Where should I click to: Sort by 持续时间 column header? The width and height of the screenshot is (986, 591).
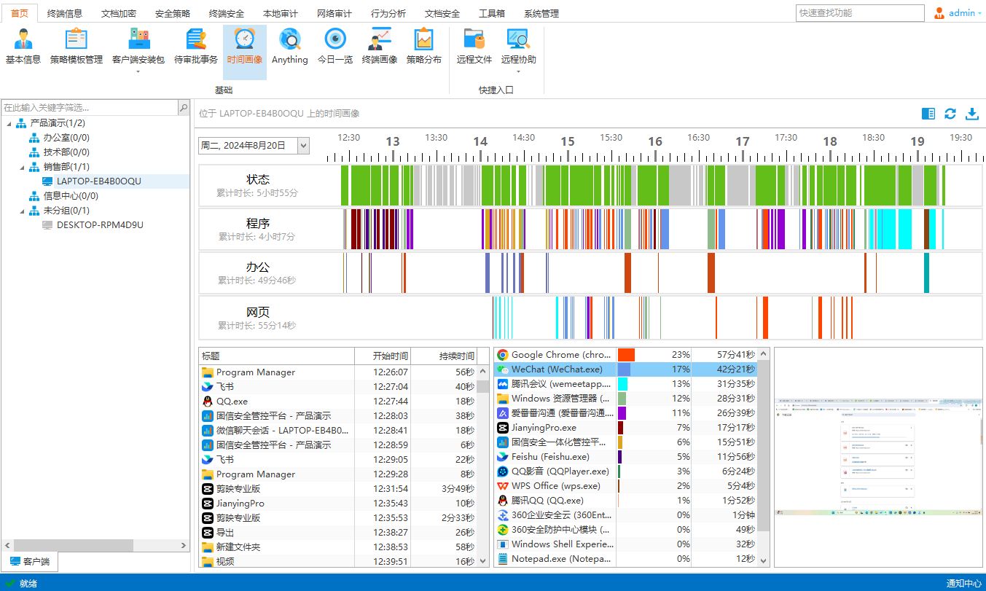click(x=443, y=356)
